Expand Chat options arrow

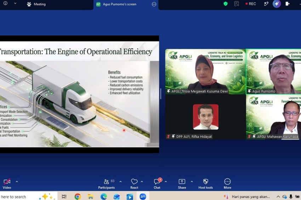pyautogui.click(x=166, y=181)
